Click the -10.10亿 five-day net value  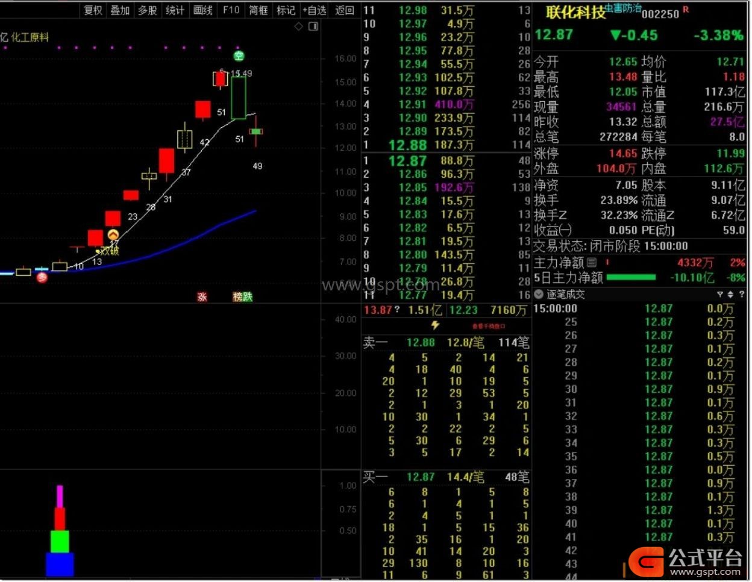tap(692, 278)
